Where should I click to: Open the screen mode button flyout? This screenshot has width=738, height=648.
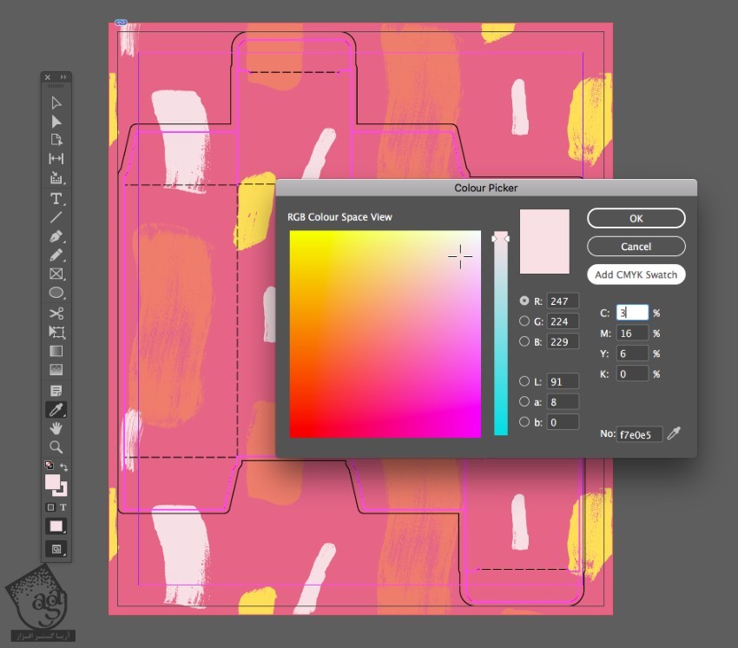tap(56, 549)
